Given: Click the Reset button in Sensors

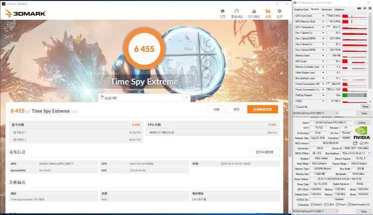Looking at the screenshot, I should click(x=365, y=107).
